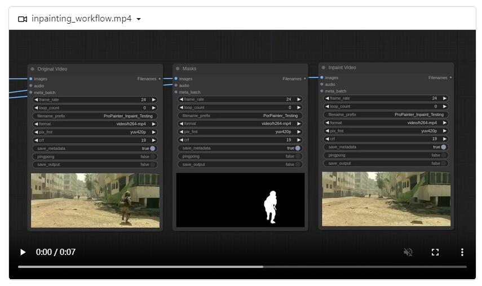Click the audio input port on Original Video
Viewport: 482px width, 286px height.
[x=31, y=86]
